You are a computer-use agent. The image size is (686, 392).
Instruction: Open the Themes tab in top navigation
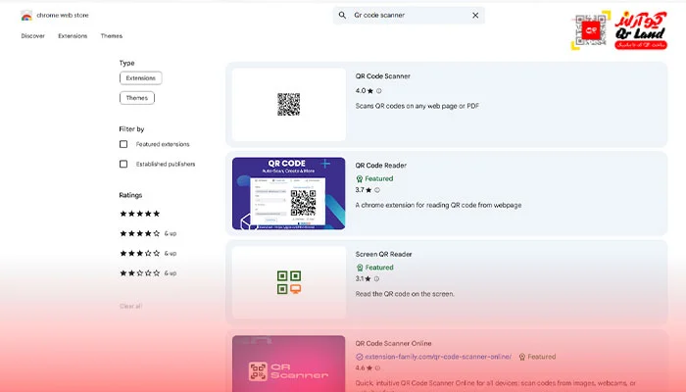pos(112,36)
